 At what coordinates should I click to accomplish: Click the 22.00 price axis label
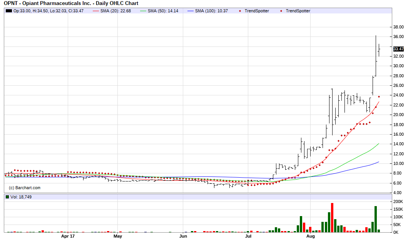[x=398, y=105]
